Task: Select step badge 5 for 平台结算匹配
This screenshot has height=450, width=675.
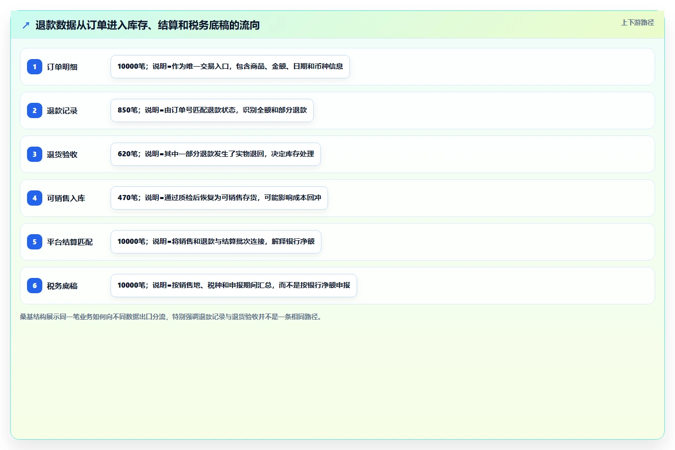Action: click(35, 241)
